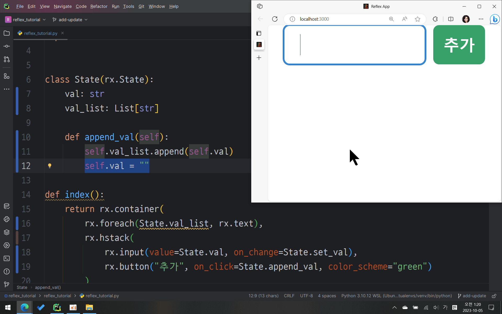The width and height of the screenshot is (502, 314).
Task: Open the Pull Requests sidebar icon
Action: (x=7, y=59)
